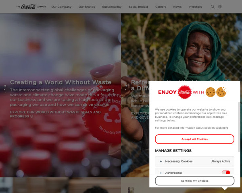This screenshot has width=242, height=193.
Task: Click the globe language selector icon
Action: pos(220,6)
